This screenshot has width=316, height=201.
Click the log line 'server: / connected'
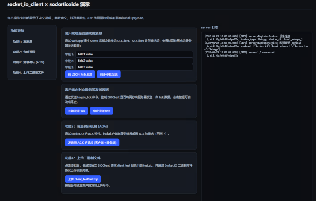pos(239,52)
